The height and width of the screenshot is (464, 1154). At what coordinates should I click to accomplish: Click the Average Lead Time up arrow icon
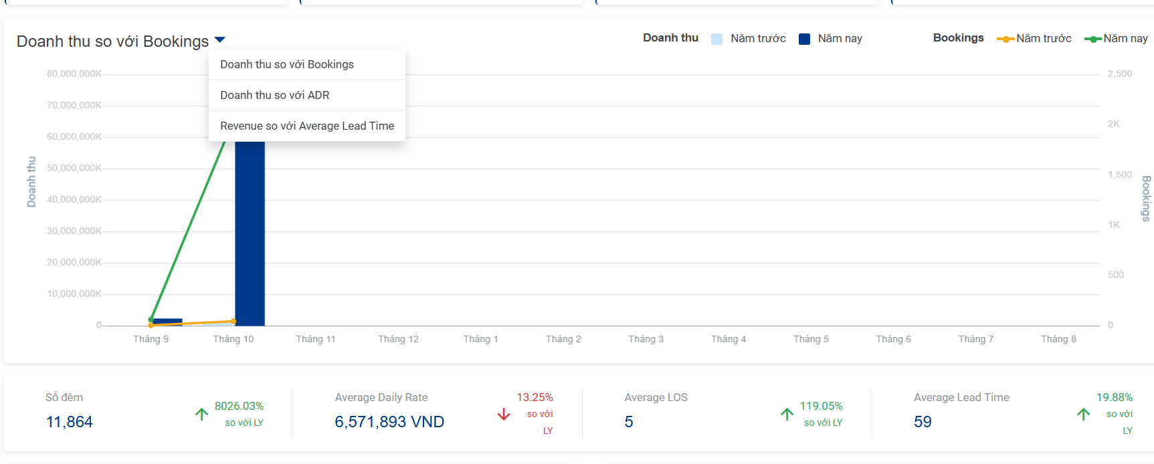(x=1084, y=414)
